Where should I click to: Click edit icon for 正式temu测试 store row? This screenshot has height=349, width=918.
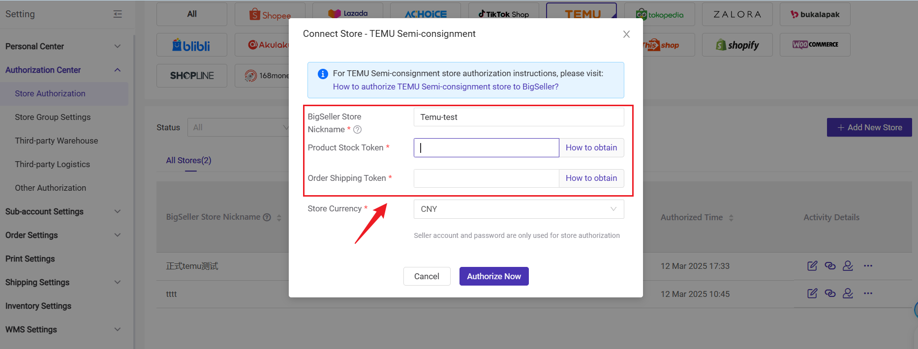[x=812, y=266]
